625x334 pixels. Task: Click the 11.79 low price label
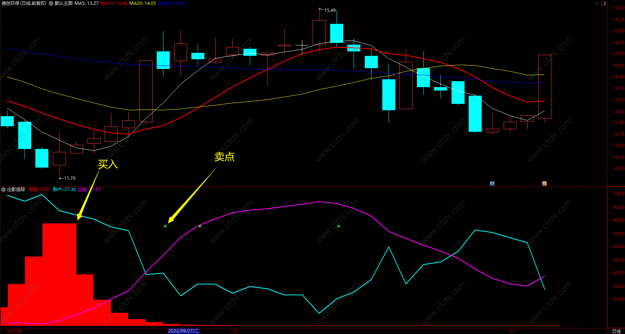(x=70, y=178)
